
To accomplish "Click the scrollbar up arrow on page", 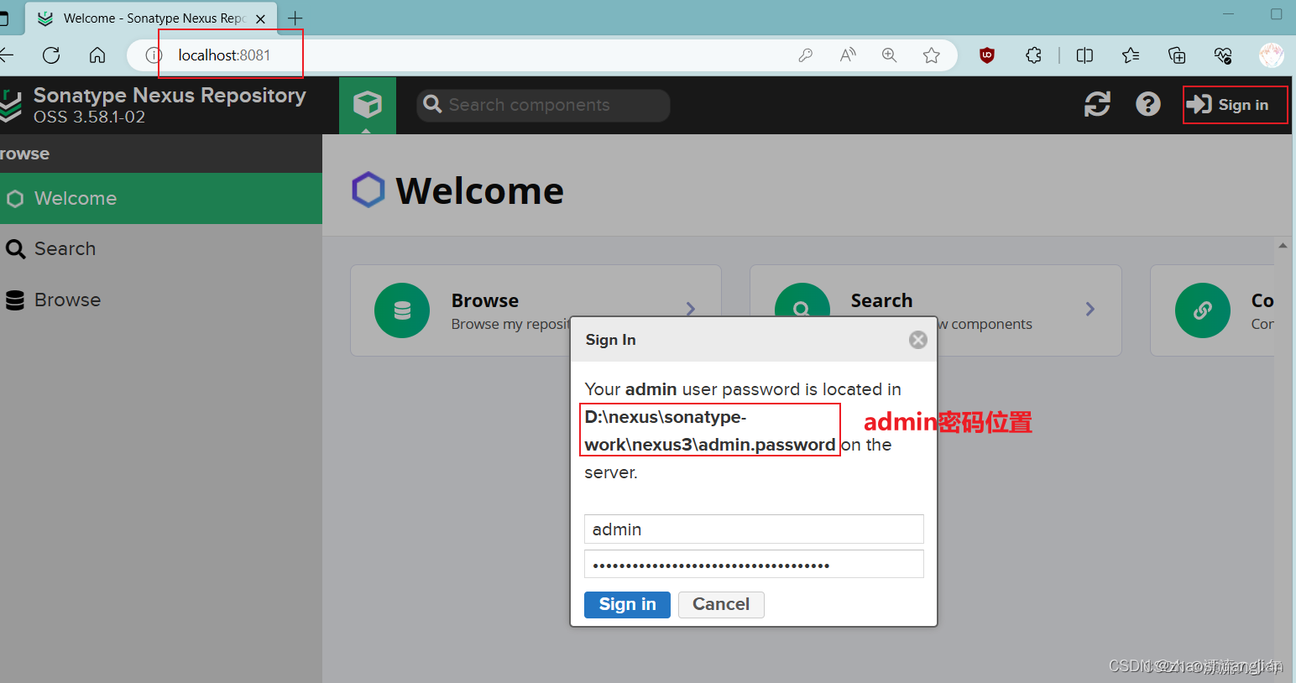I will pos(1283,246).
